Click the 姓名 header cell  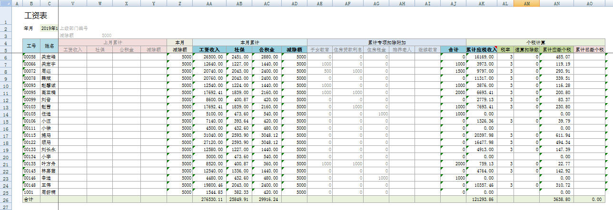pyautogui.click(x=49, y=46)
